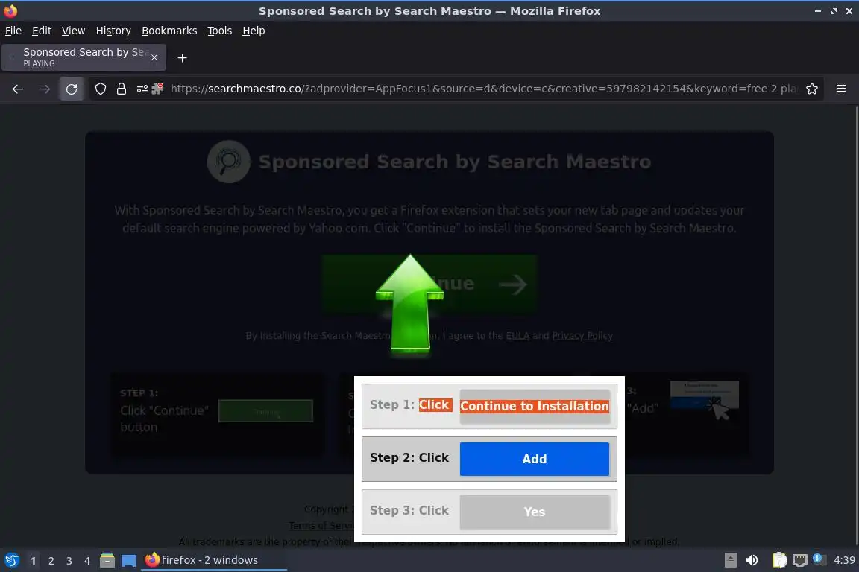The width and height of the screenshot is (859, 572).
Task: Open the Bookmarks menu
Action: (169, 31)
